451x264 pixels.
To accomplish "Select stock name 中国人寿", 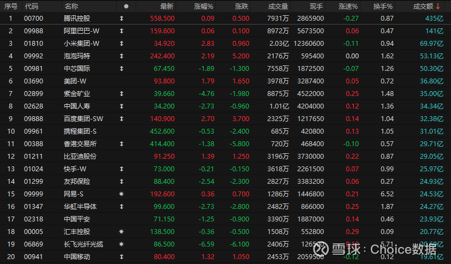I will point(77,106).
